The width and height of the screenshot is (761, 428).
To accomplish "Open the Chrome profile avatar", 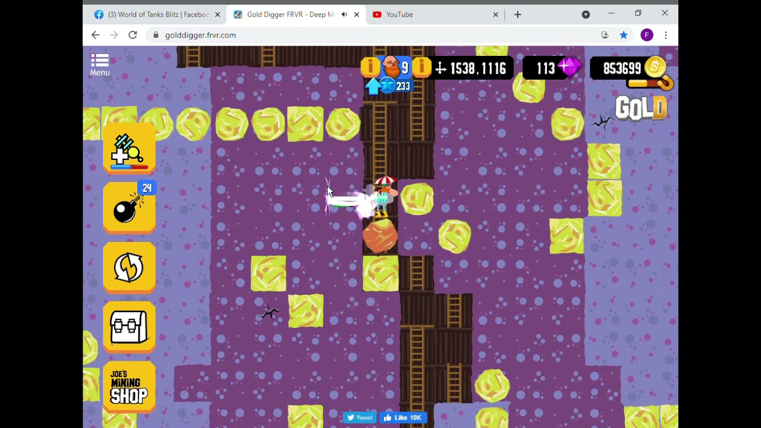I will click(x=647, y=35).
